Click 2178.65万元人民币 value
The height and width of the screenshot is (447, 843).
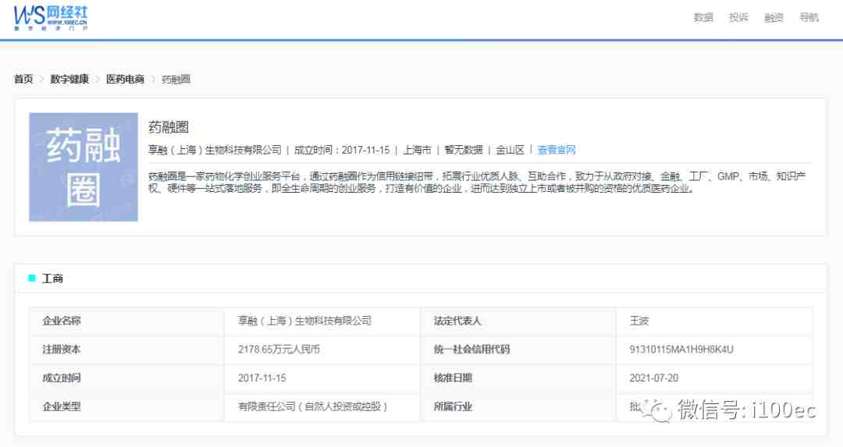pyautogui.click(x=279, y=349)
